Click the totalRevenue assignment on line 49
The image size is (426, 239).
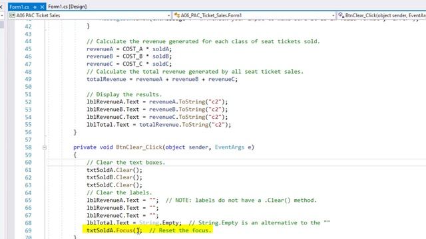[162, 80]
